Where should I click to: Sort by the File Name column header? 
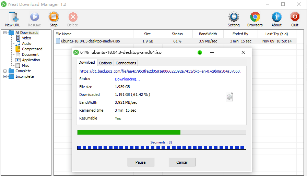(94, 34)
